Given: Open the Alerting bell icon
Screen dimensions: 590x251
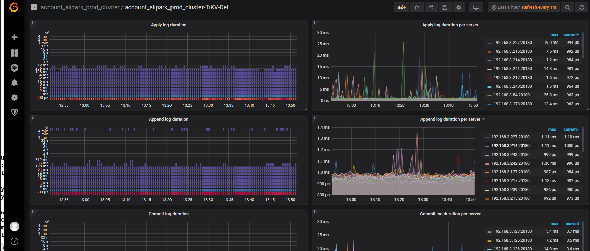Looking at the screenshot, I should click(x=14, y=83).
